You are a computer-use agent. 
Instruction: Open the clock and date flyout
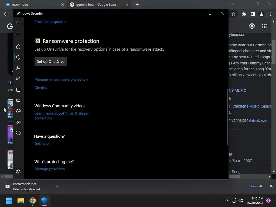(x=255, y=201)
